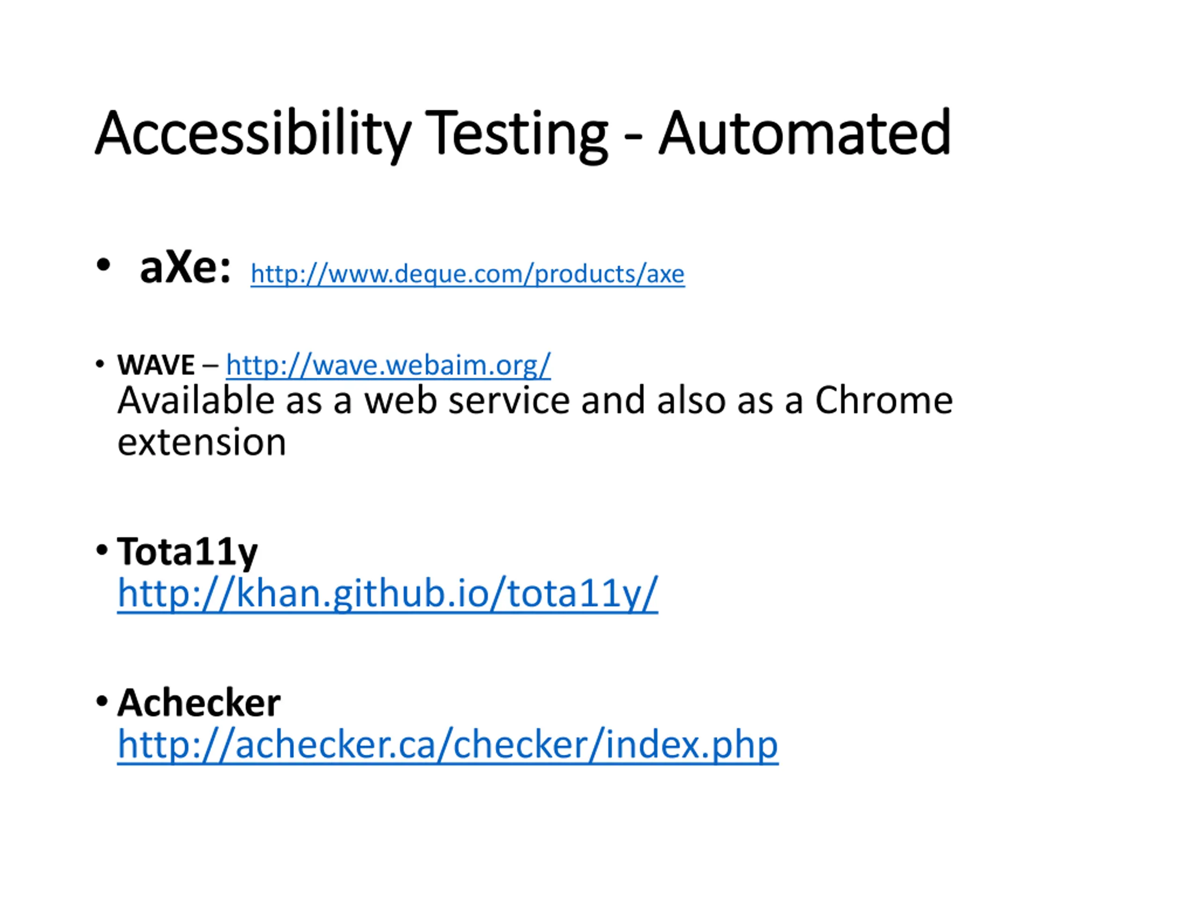Click the bold "WAVE" label
The image size is (1198, 899).
pos(156,365)
